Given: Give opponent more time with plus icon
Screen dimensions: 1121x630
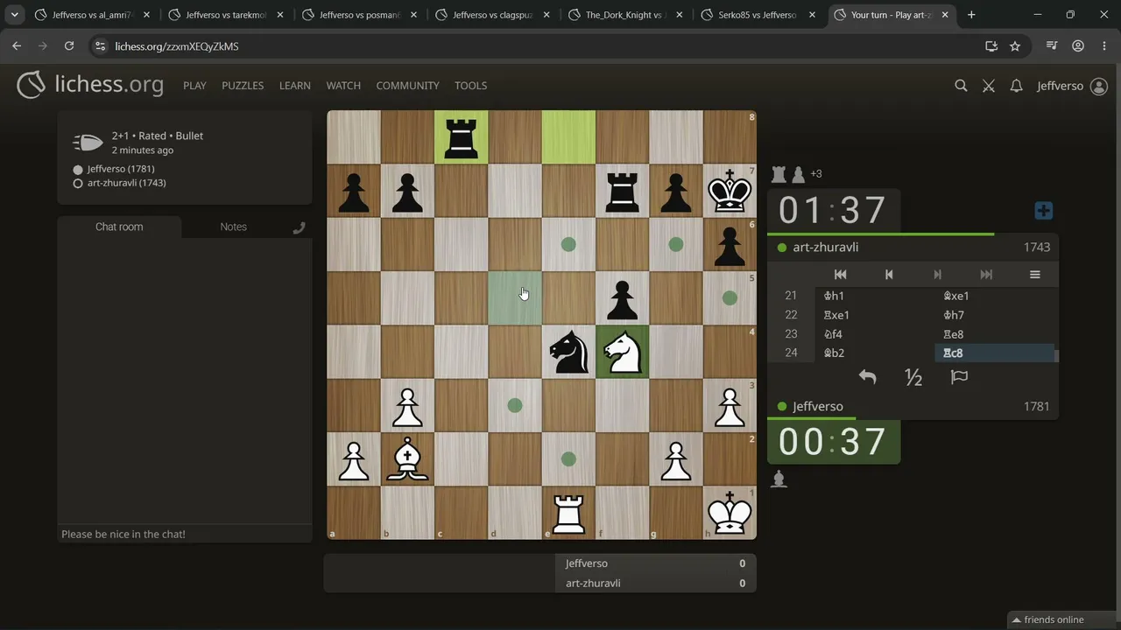Looking at the screenshot, I should pyautogui.click(x=1043, y=211).
